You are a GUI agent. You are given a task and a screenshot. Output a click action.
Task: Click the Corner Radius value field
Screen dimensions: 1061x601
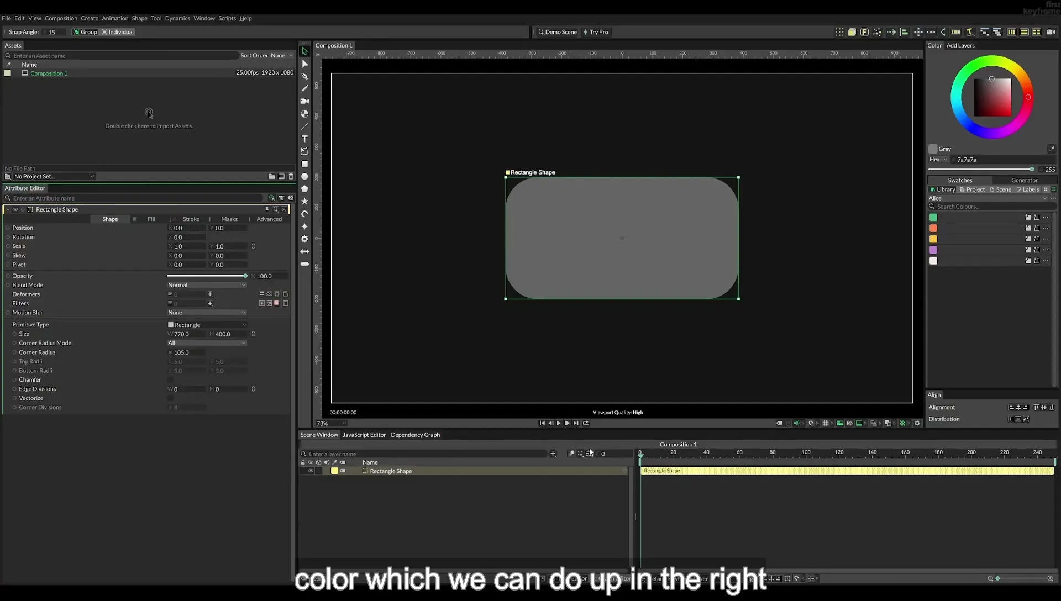(187, 352)
